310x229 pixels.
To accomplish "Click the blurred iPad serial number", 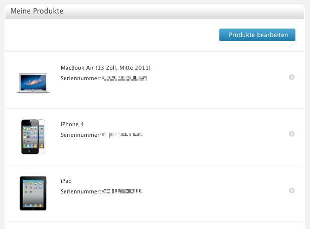I will [122, 191].
